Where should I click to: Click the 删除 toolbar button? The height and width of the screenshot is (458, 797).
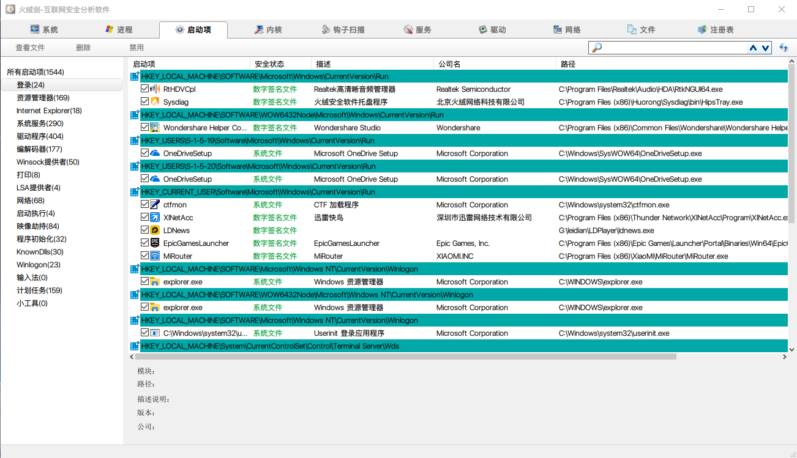tap(83, 48)
